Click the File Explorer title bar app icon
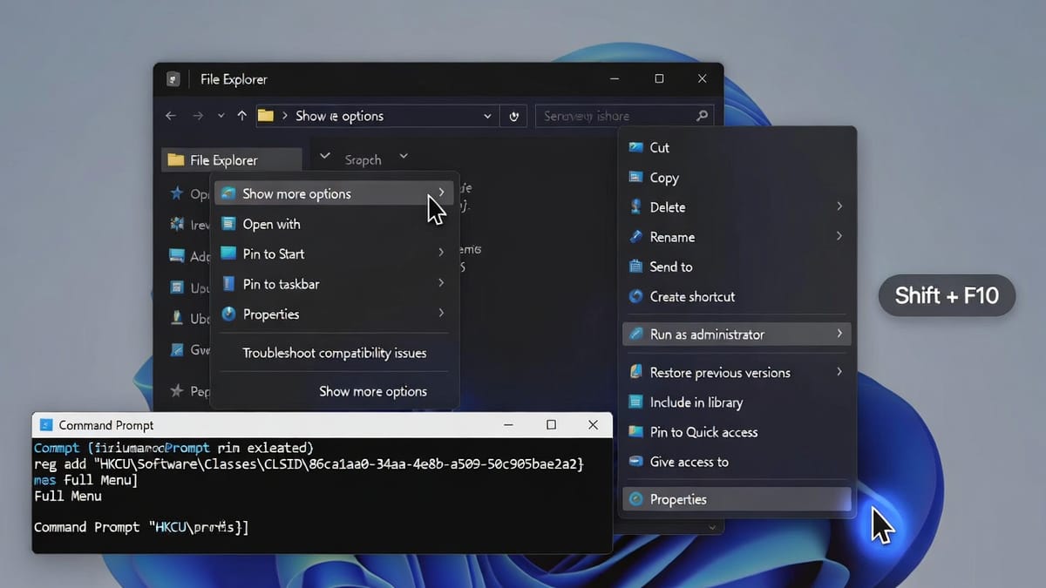The height and width of the screenshot is (588, 1046). tap(173, 79)
